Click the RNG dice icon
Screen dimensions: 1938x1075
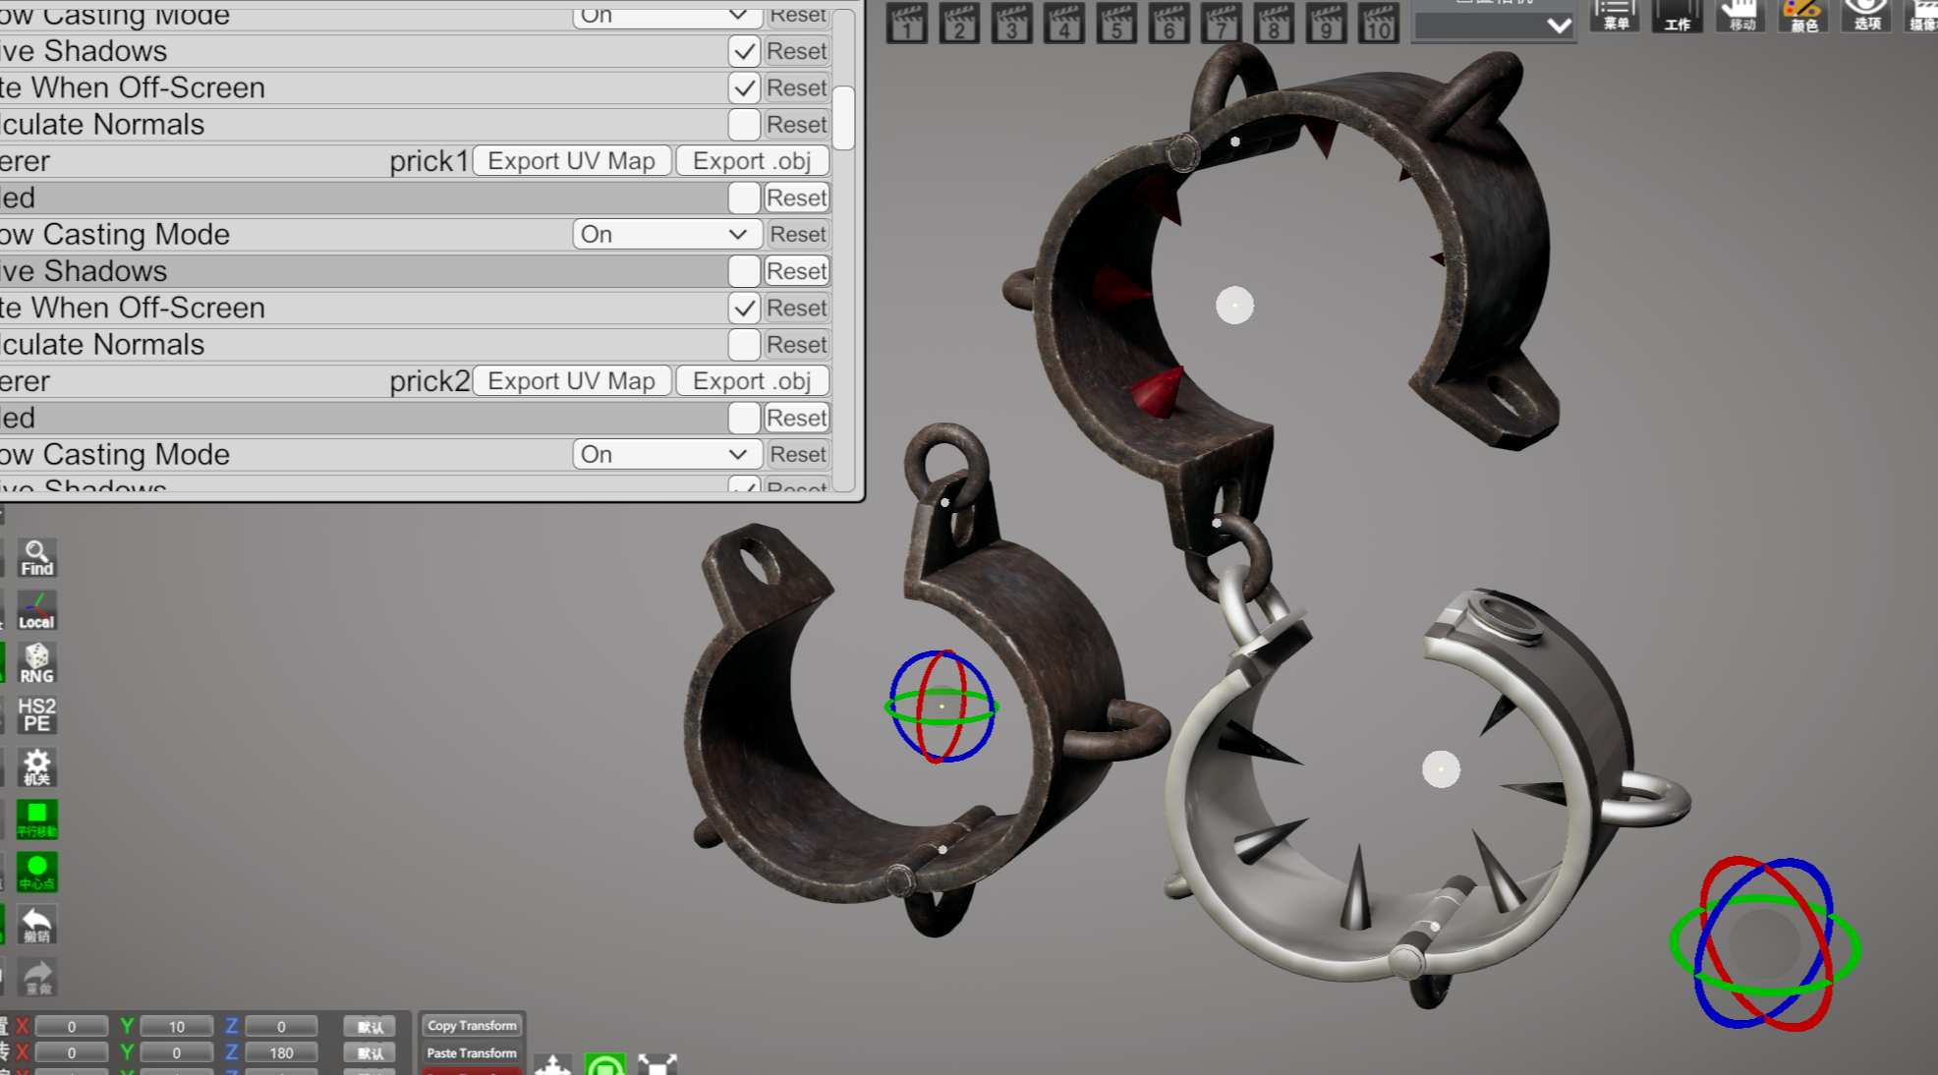click(37, 663)
